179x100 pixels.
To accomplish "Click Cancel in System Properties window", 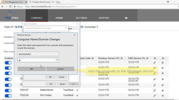I will (x=62, y=84).
